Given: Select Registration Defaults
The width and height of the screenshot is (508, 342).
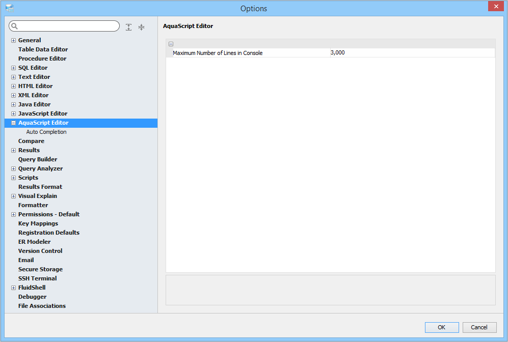Looking at the screenshot, I should pyautogui.click(x=49, y=233).
